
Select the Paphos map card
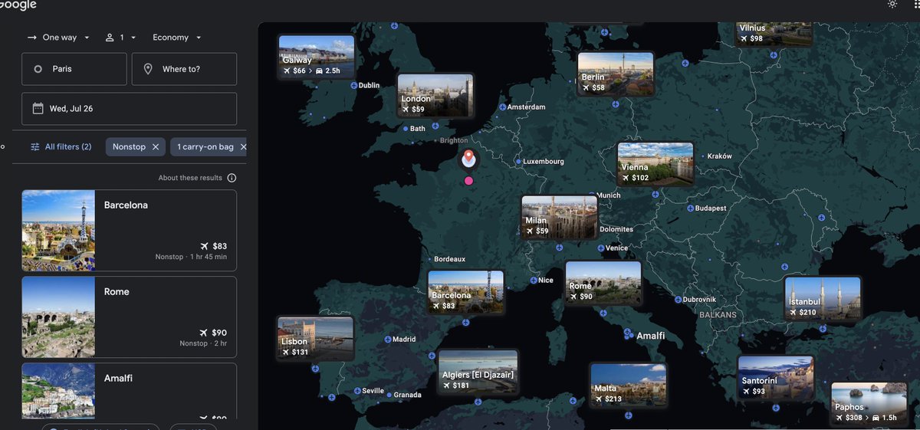[x=869, y=404]
